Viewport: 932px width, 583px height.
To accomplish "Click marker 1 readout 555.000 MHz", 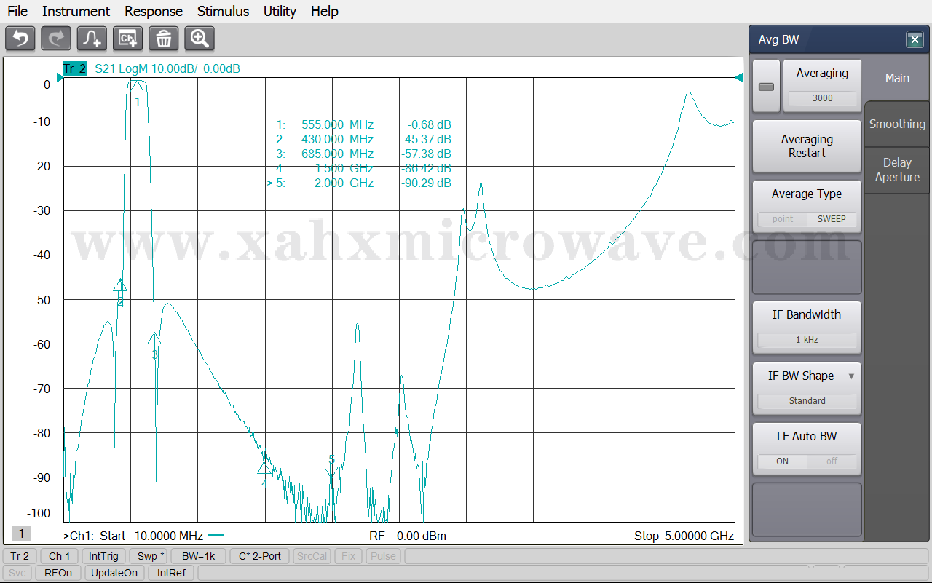I will point(337,125).
